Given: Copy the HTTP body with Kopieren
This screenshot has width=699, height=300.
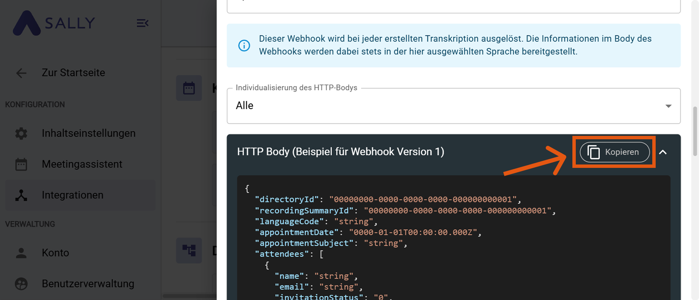Looking at the screenshot, I should [614, 152].
